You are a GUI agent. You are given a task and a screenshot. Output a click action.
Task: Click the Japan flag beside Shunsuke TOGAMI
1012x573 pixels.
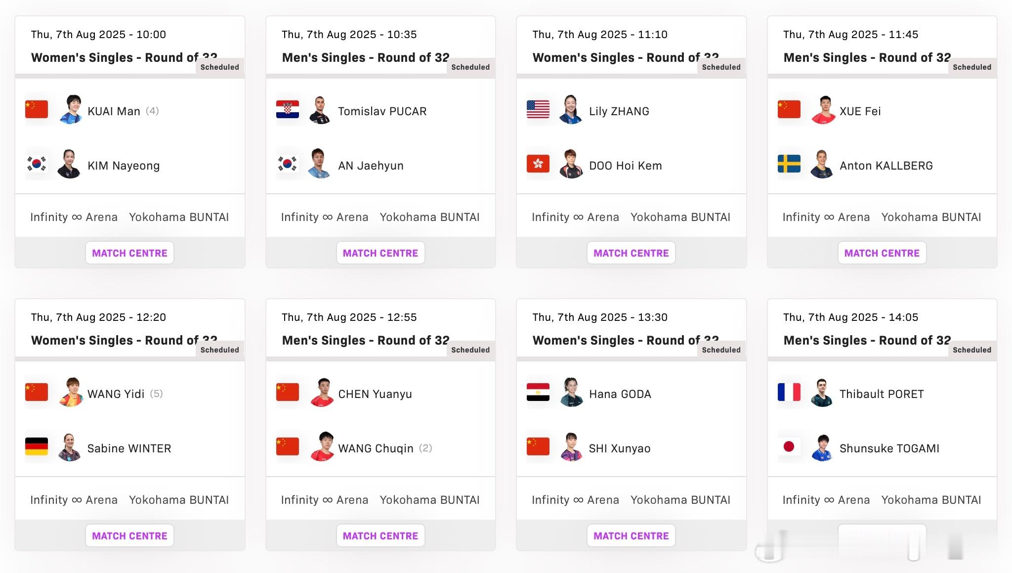[x=789, y=446]
